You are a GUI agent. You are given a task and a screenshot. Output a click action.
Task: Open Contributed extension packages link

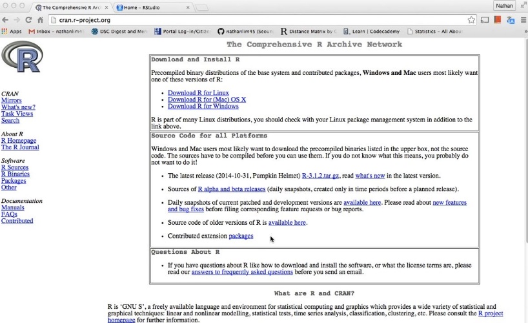241,236
